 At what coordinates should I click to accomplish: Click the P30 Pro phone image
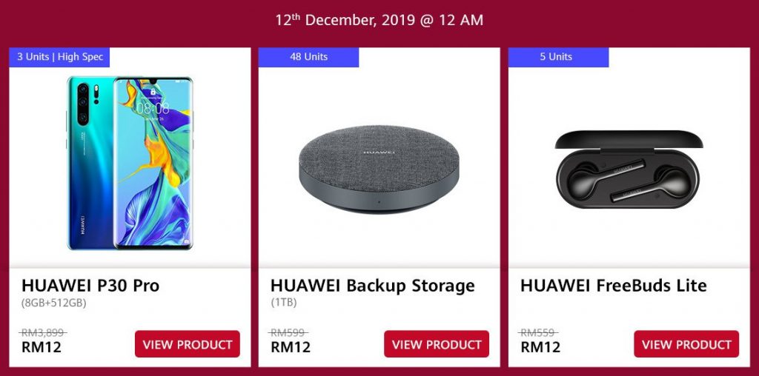(x=130, y=163)
